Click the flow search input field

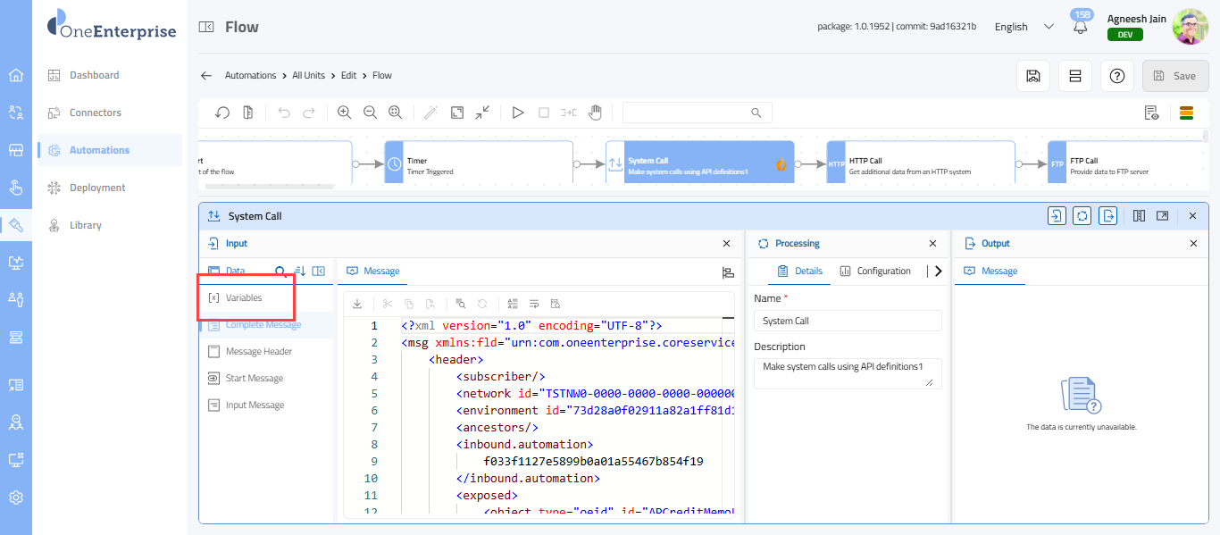pyautogui.click(x=686, y=113)
